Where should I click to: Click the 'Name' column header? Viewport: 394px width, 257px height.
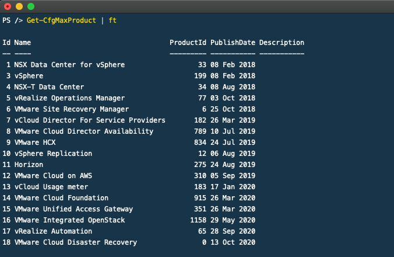pyautogui.click(x=22, y=43)
